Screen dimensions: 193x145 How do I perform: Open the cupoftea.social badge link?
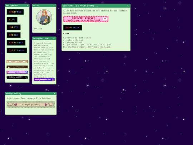17,67
